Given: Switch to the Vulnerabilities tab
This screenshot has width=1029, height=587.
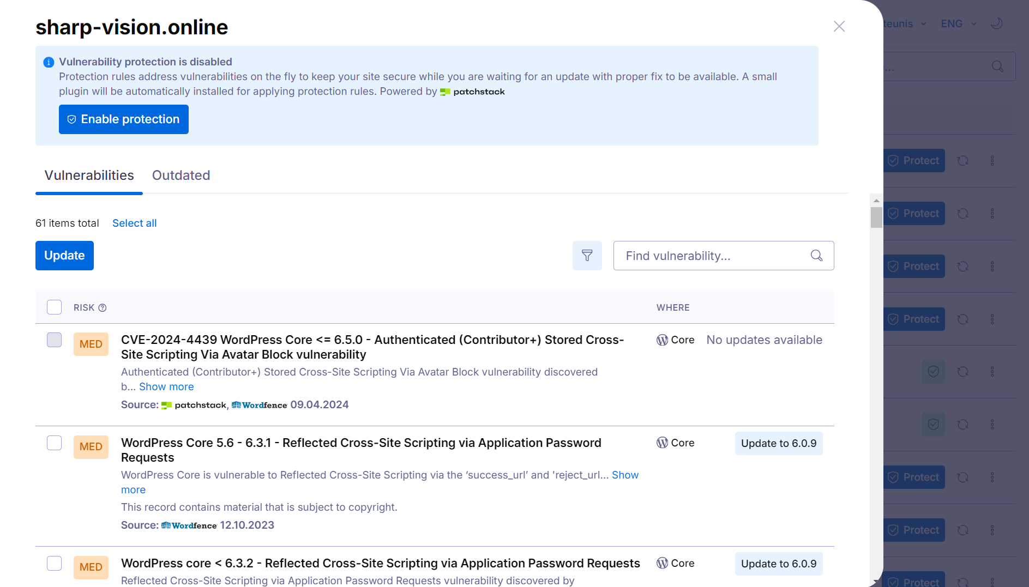Looking at the screenshot, I should 89,176.
